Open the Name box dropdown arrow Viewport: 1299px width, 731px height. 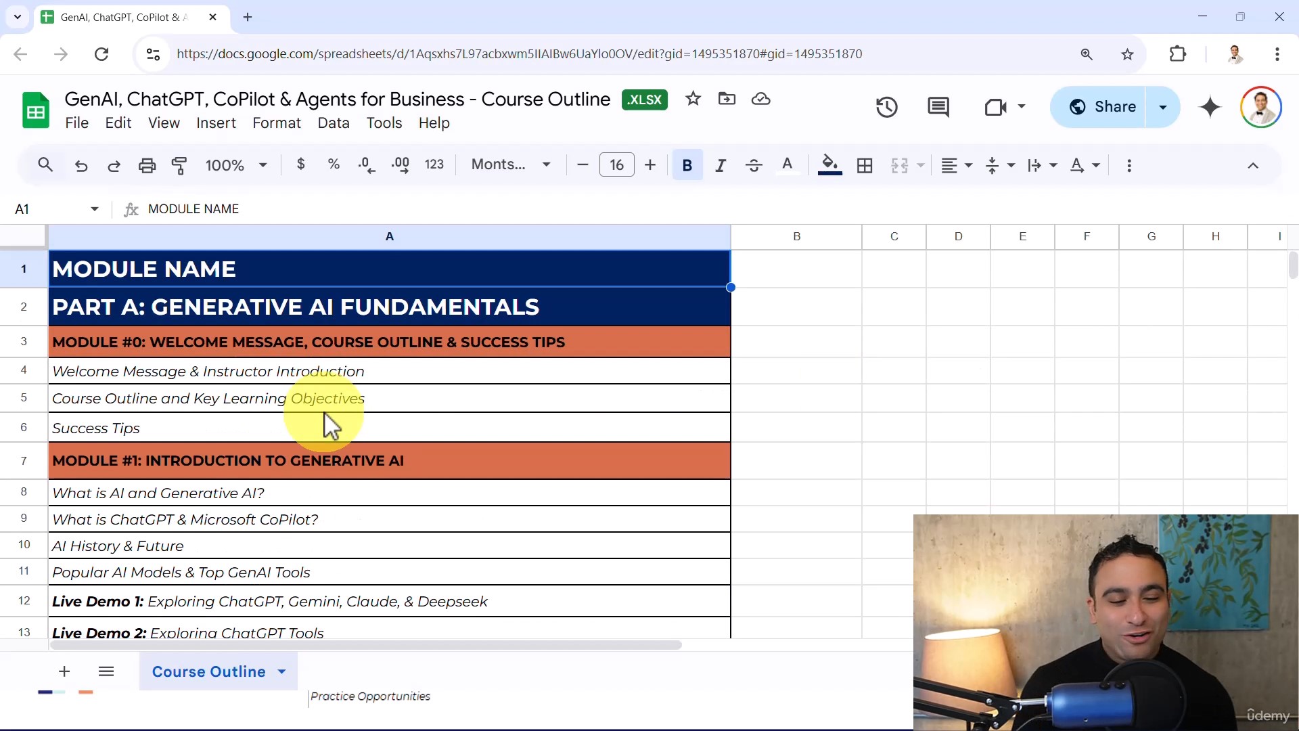95,209
